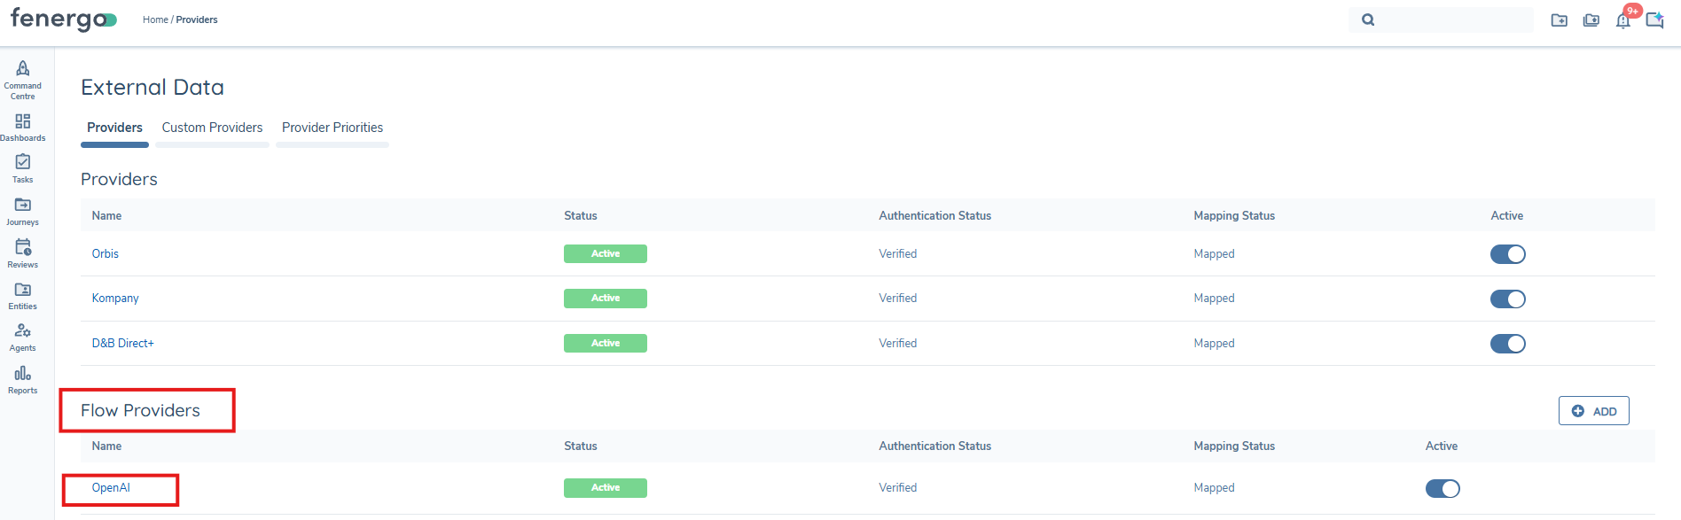Screen dimensions: 1681x520
Task: Click the Verified text in Orbis row
Action: (898, 253)
